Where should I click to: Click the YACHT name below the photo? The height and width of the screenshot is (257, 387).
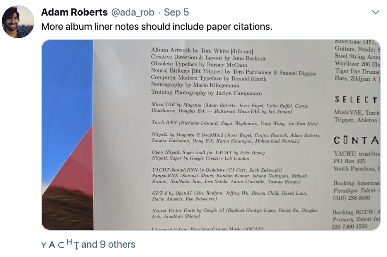coord(60,244)
